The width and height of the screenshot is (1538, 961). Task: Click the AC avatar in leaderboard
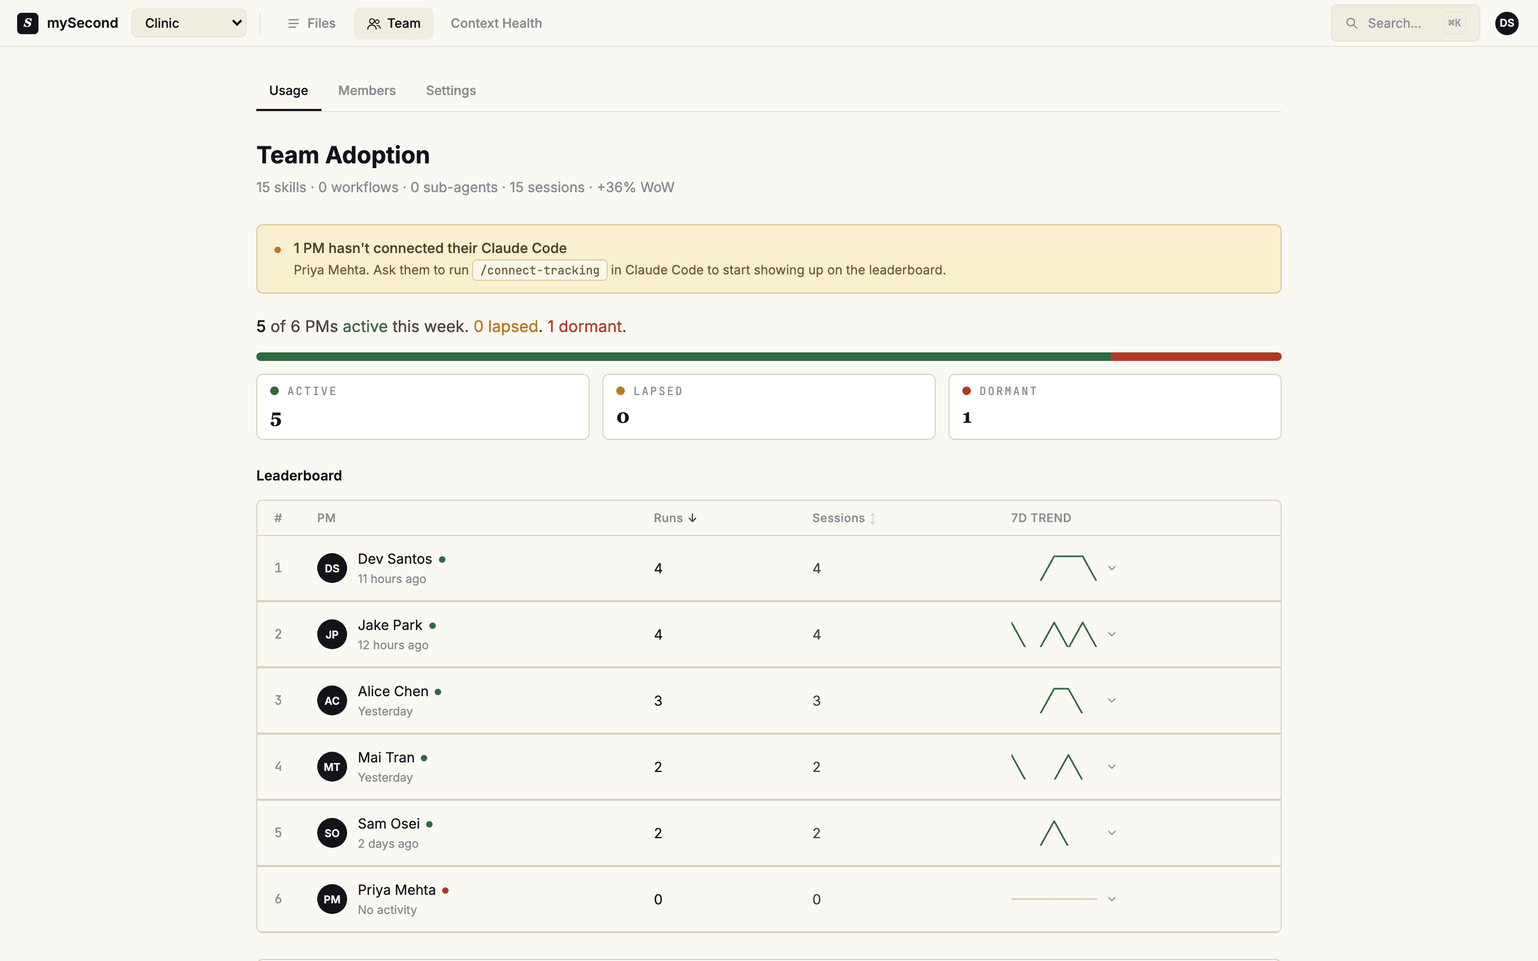coord(332,700)
